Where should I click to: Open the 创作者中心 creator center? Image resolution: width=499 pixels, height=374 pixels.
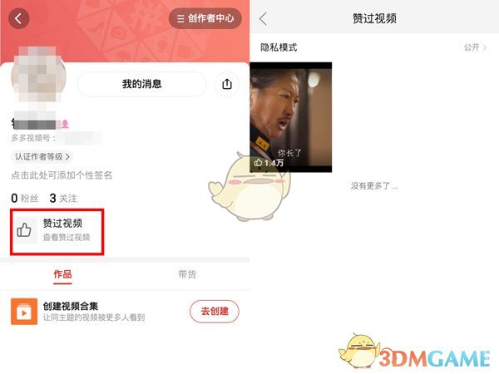pyautogui.click(x=205, y=18)
